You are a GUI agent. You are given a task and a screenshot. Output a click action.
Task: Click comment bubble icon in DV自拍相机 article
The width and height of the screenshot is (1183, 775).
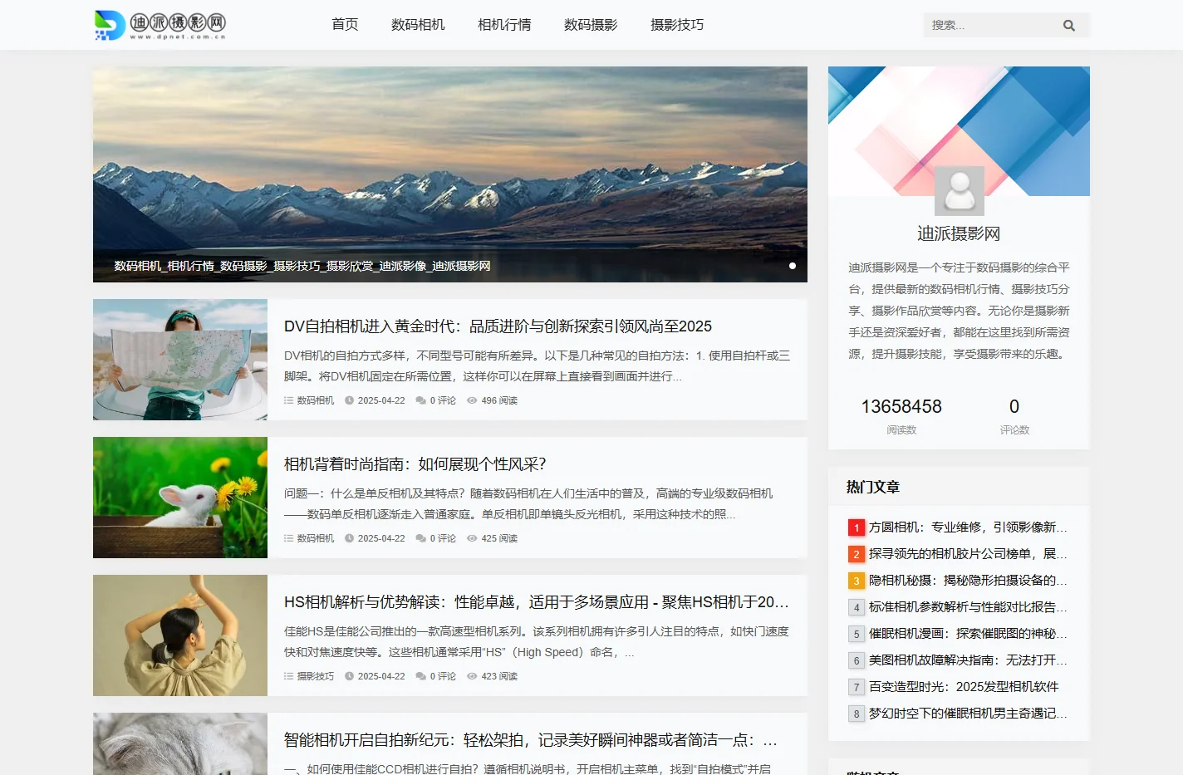pyautogui.click(x=421, y=400)
